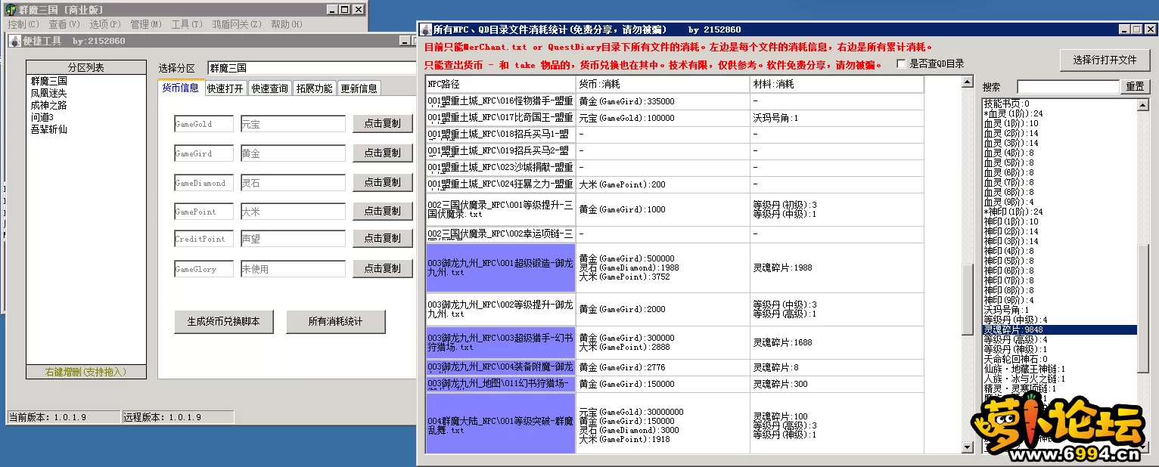Click the 选择行打开文件 button
Image resolution: width=1159 pixels, height=467 pixels.
tap(1105, 60)
